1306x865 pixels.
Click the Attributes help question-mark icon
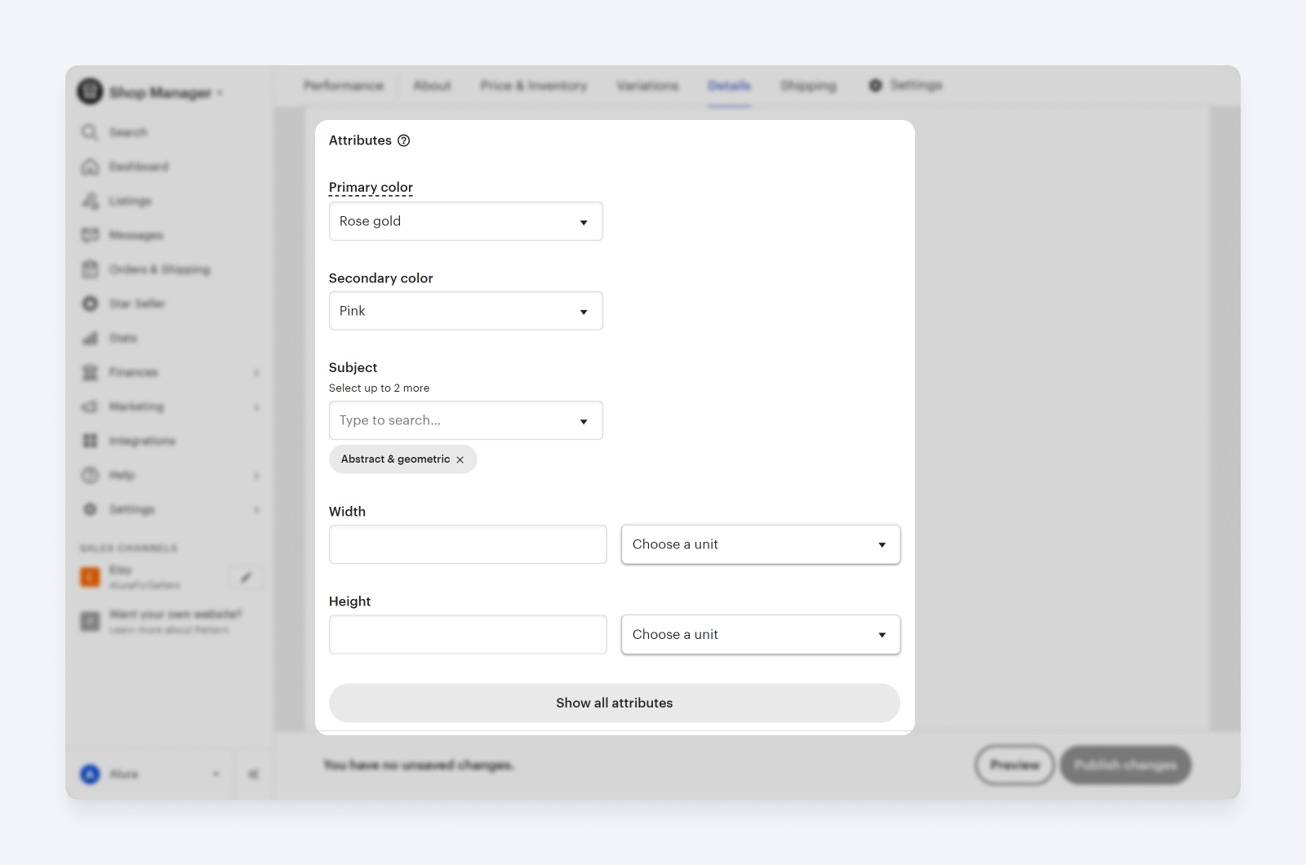point(403,140)
